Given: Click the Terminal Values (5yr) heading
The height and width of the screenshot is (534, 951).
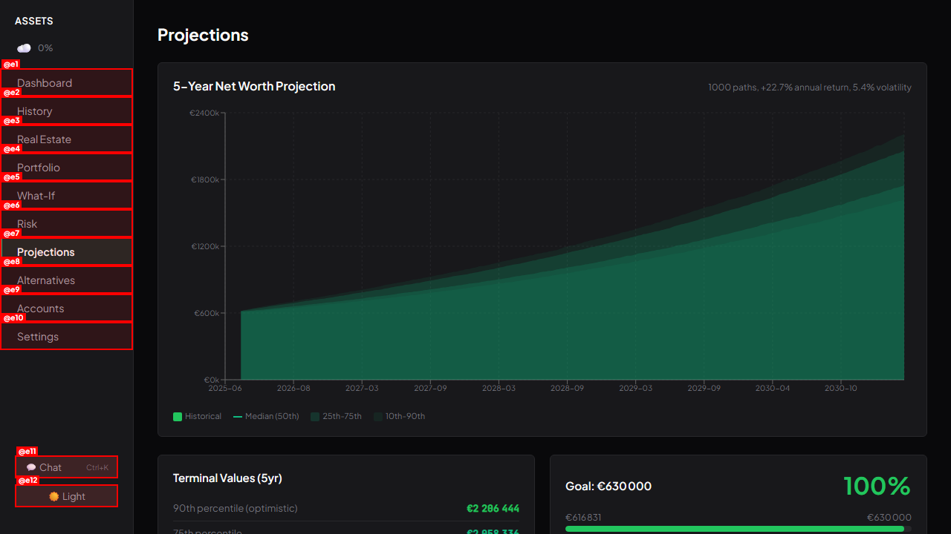Looking at the screenshot, I should (227, 478).
